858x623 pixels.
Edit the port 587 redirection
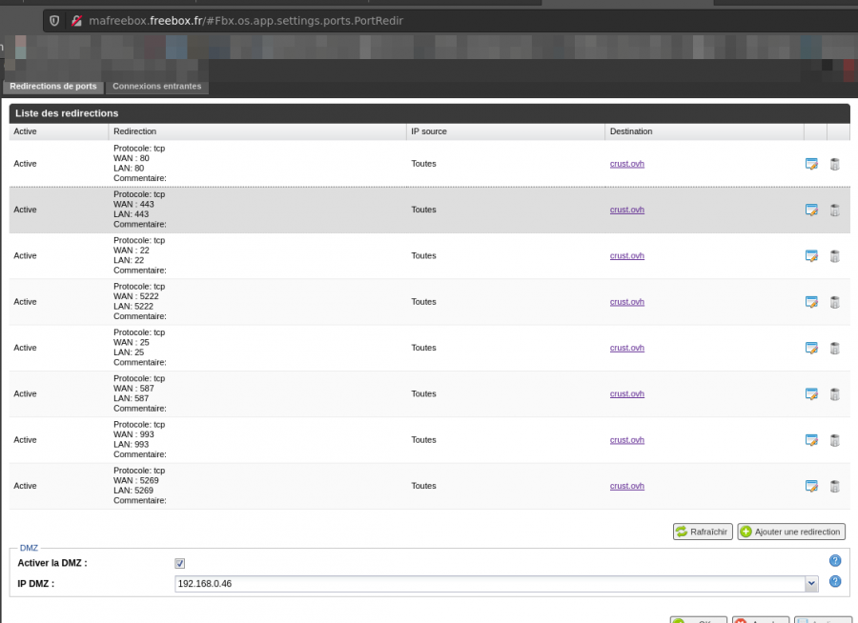[x=811, y=393]
